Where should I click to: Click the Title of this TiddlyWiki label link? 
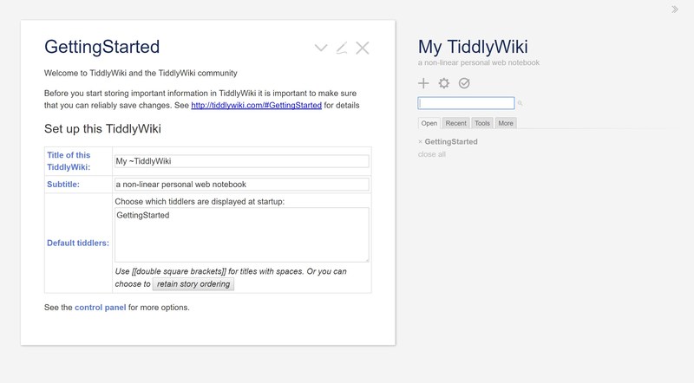(x=69, y=161)
